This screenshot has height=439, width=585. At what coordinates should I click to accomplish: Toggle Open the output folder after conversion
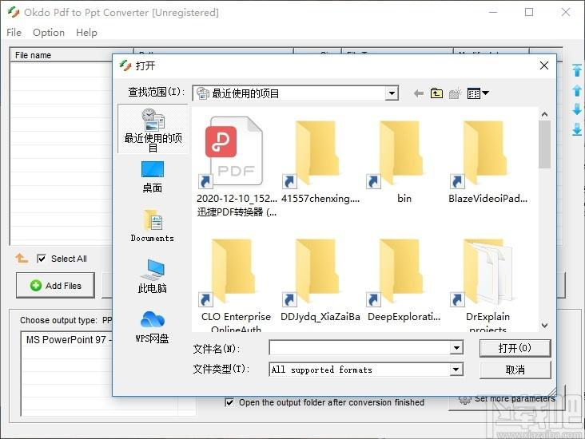pyautogui.click(x=229, y=402)
